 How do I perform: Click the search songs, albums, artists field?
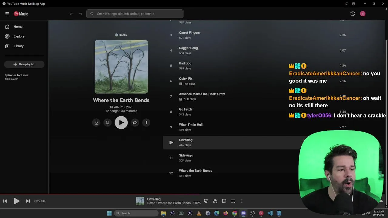pos(135,14)
